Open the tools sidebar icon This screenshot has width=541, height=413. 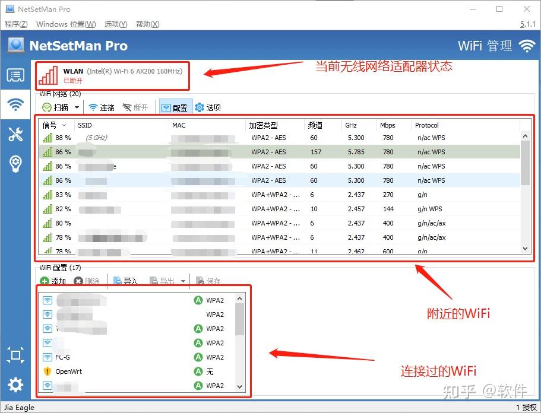click(15, 134)
